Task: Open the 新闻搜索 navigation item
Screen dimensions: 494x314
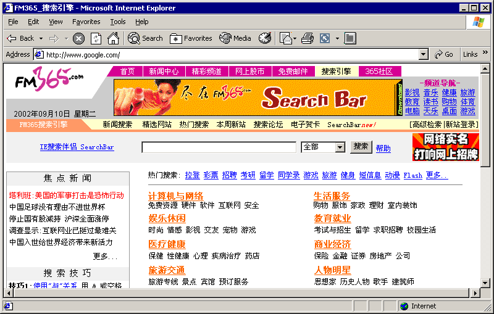Action: [x=117, y=125]
